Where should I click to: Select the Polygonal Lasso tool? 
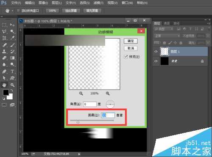click(x=4, y=31)
